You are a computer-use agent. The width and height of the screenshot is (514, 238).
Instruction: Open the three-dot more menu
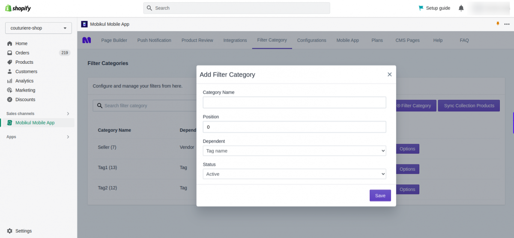[x=507, y=24]
